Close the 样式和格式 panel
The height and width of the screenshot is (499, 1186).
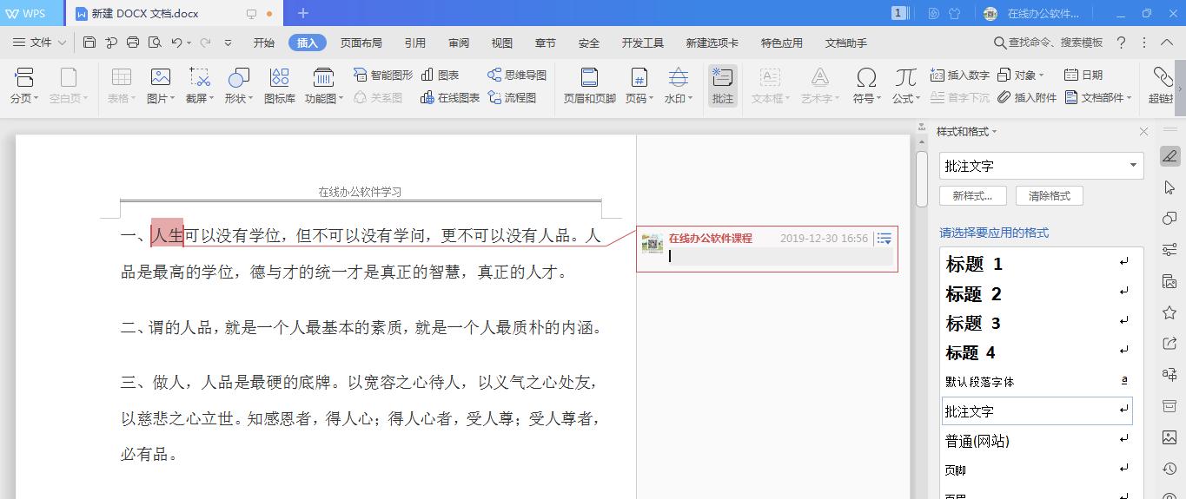tap(1143, 132)
